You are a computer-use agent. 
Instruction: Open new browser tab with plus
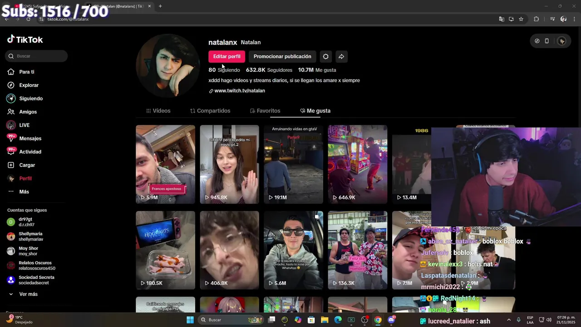click(160, 6)
